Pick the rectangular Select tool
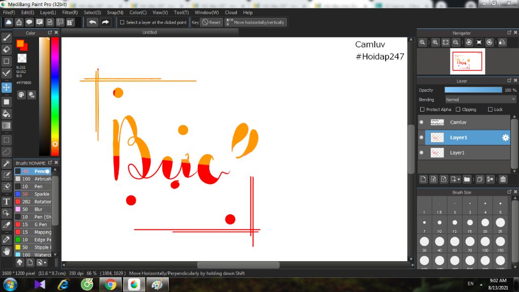The image size is (519, 292). 6,140
